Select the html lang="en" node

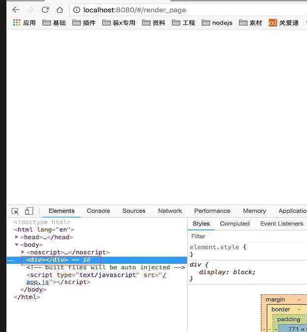44,230
